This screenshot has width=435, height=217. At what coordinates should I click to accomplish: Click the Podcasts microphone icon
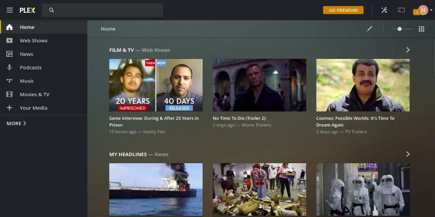[x=9, y=67]
